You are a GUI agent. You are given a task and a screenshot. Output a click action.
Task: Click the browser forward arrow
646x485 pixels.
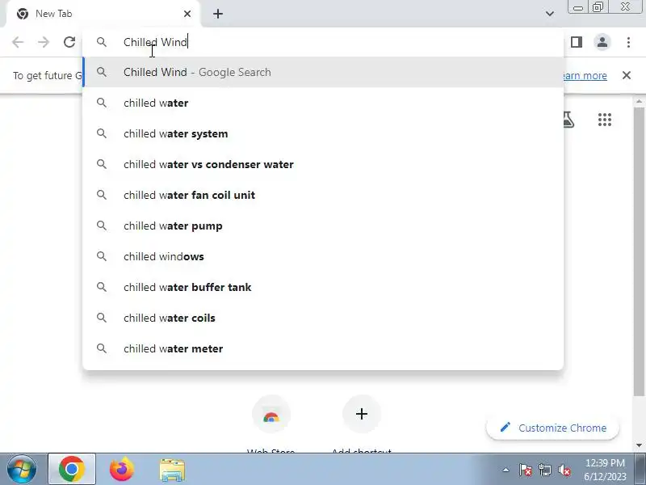pyautogui.click(x=44, y=42)
